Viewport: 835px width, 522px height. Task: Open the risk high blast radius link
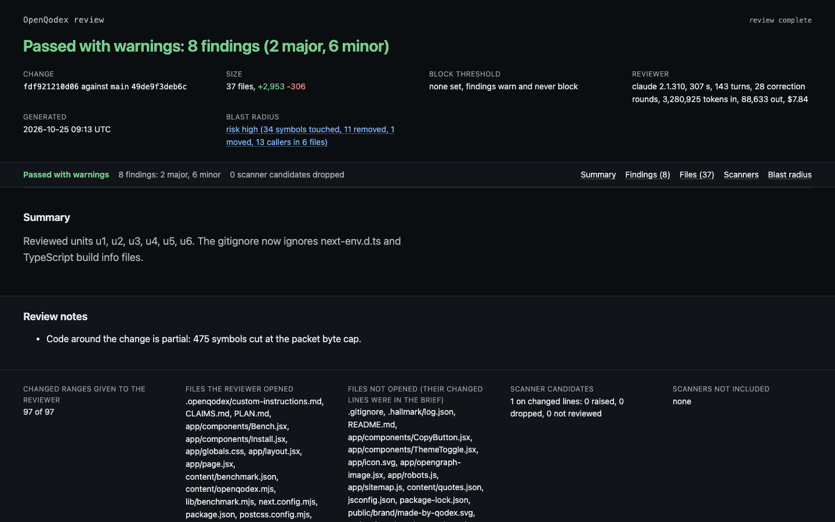[x=310, y=136]
